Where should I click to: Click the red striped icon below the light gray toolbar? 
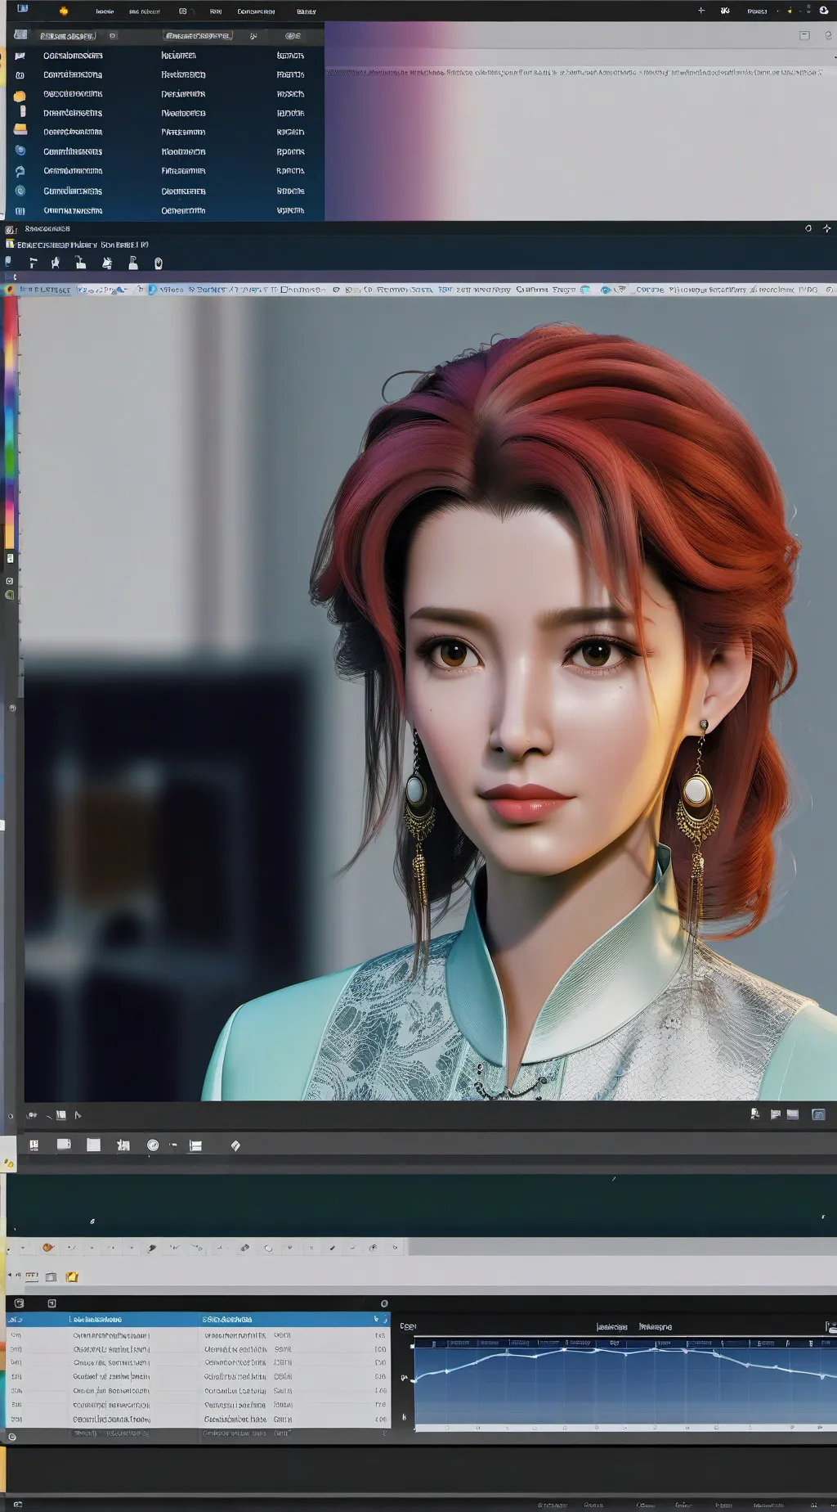click(x=32, y=1276)
